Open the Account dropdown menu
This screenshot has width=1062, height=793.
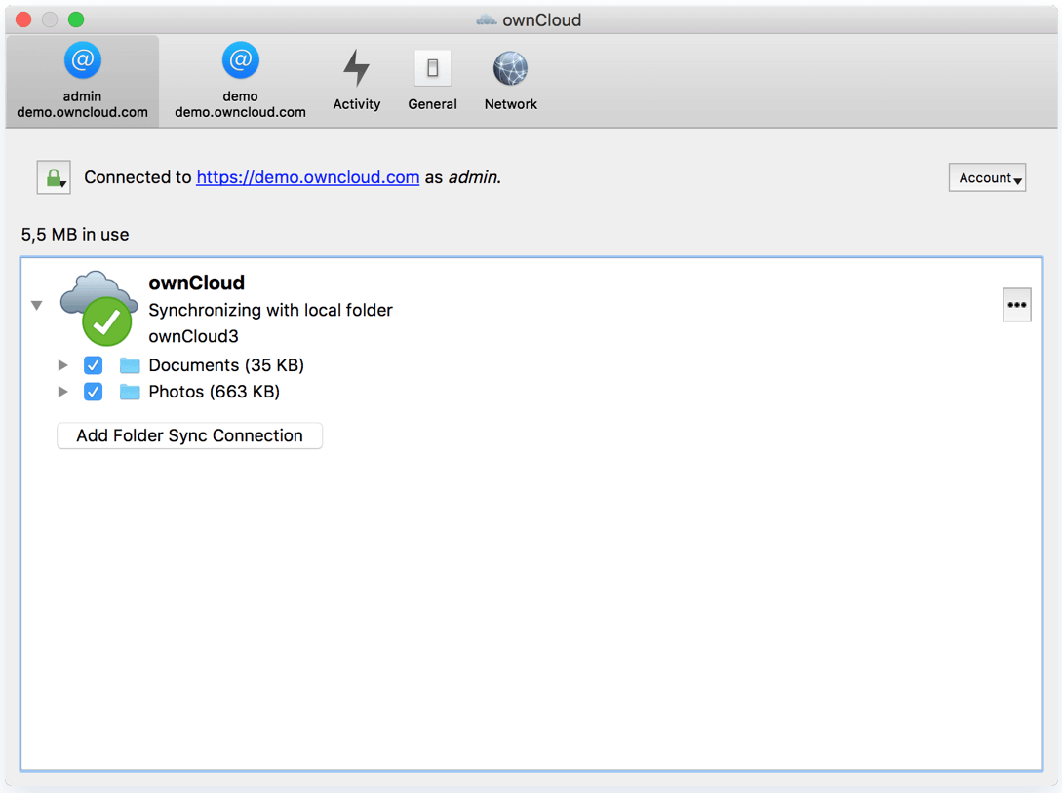tap(987, 176)
